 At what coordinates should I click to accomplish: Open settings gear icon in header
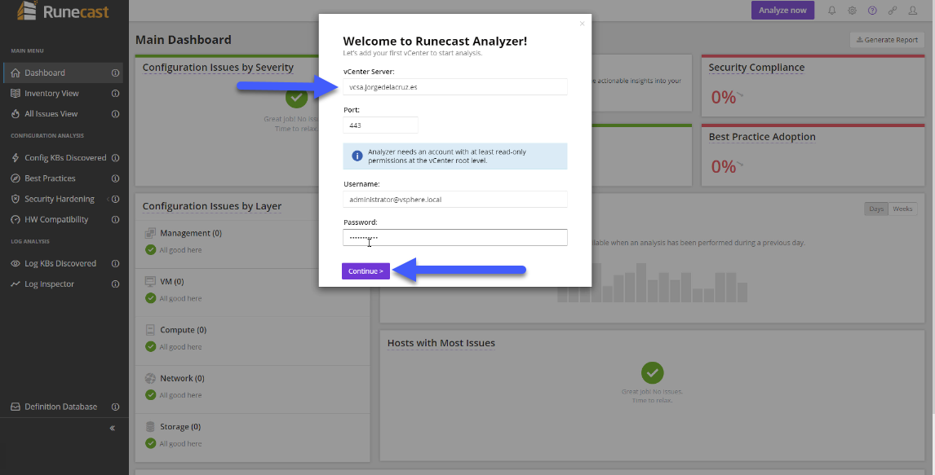click(852, 10)
